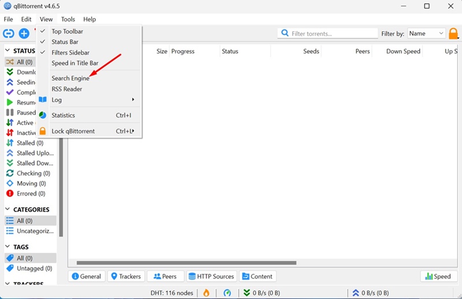The width and height of the screenshot is (462, 299).
Task: Click the Inactive red arrows icon
Action: coord(10,133)
